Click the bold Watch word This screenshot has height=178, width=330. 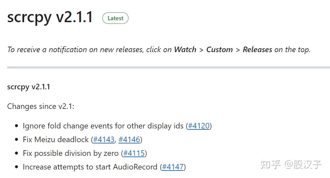(185, 50)
